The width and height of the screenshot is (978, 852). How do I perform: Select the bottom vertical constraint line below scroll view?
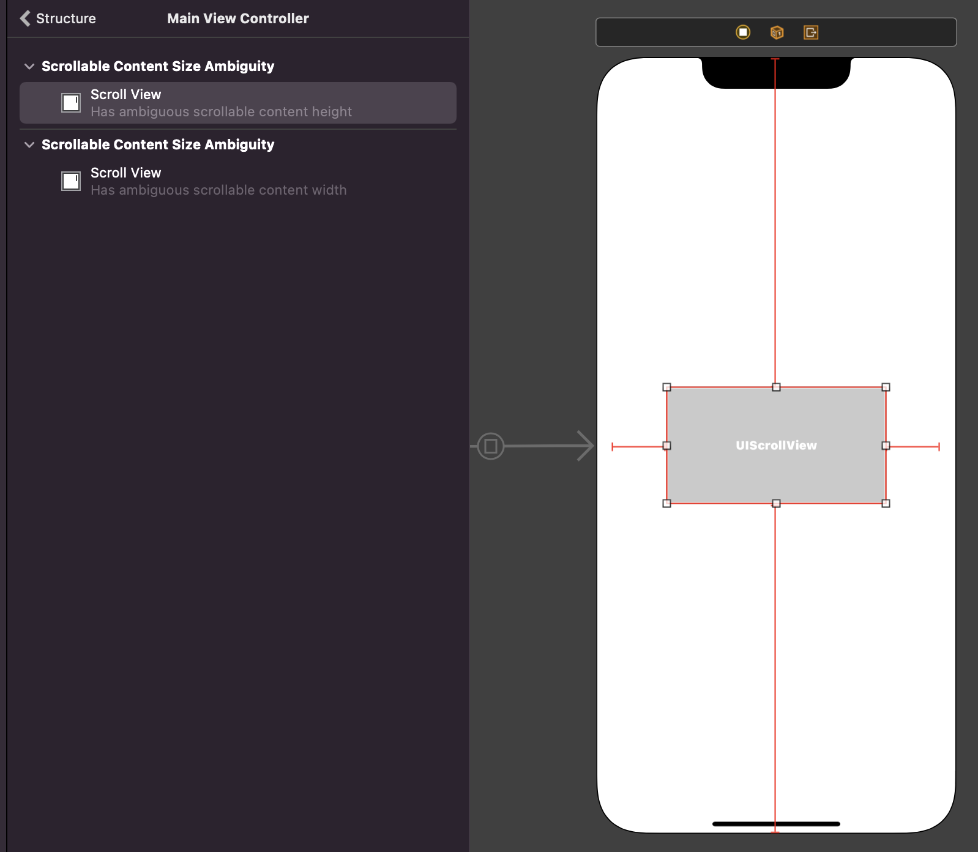775,670
